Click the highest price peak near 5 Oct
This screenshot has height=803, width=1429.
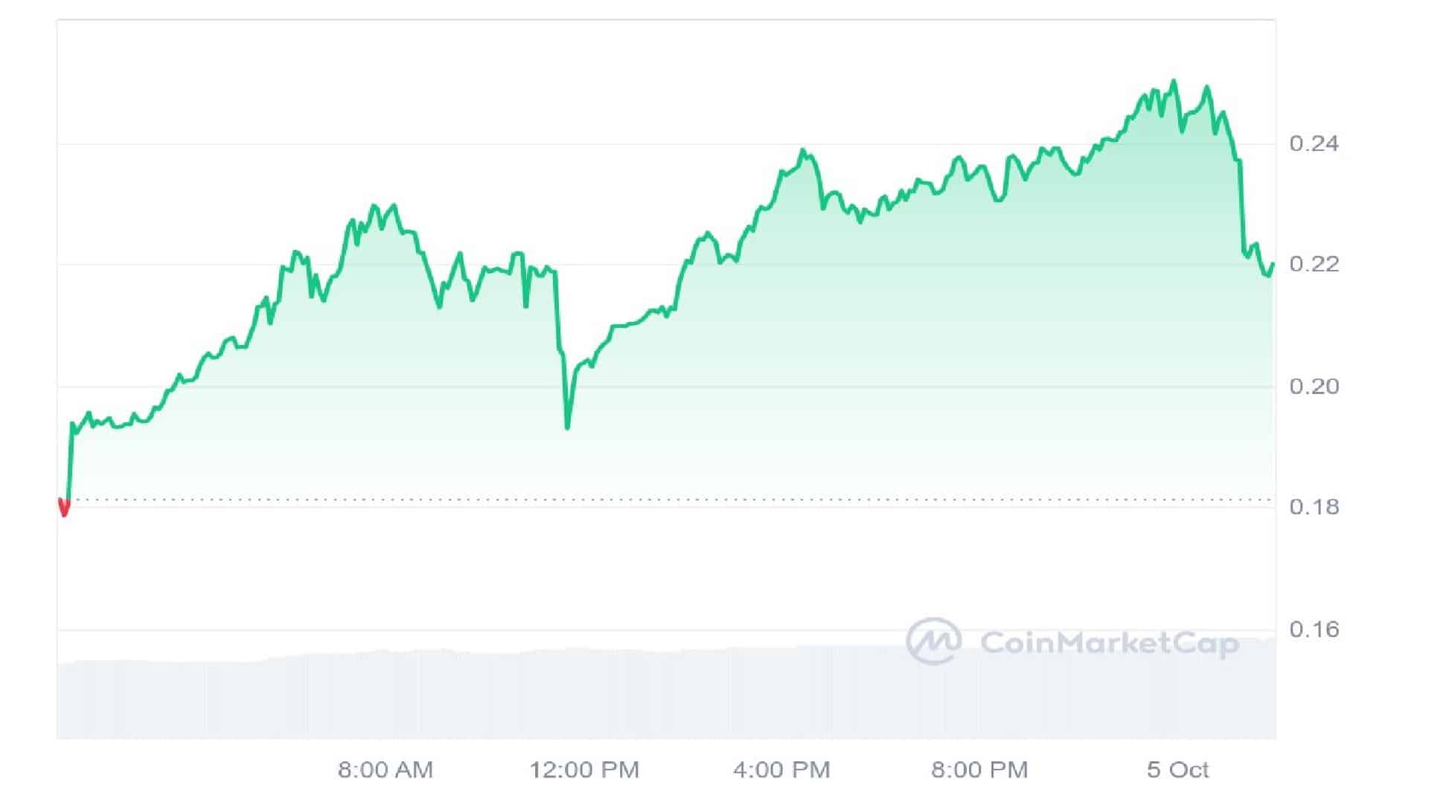1174,81
